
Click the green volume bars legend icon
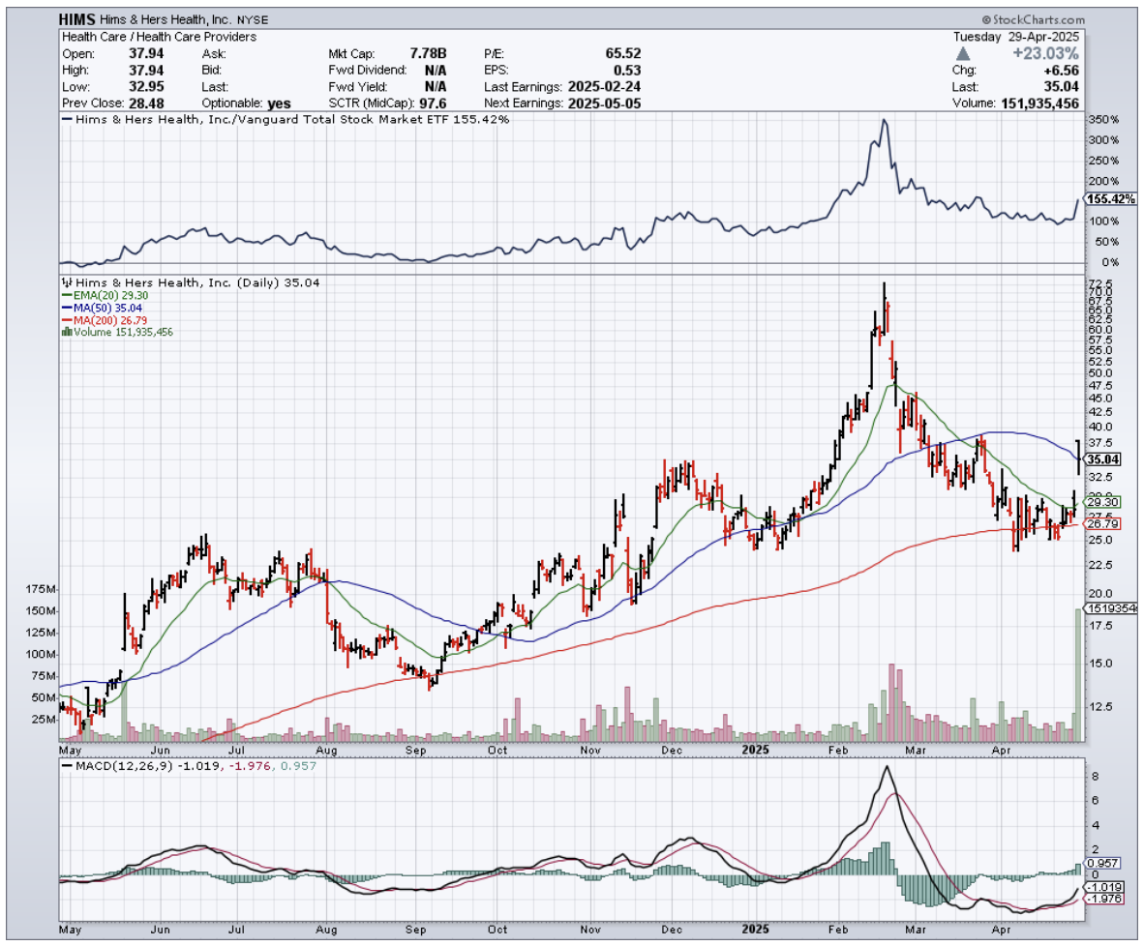[x=66, y=332]
